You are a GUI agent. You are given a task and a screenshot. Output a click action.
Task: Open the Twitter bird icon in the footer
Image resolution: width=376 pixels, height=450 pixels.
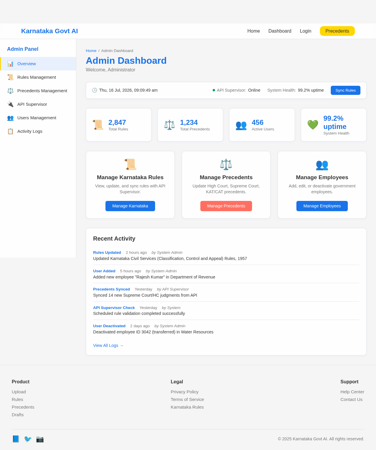[28, 439]
